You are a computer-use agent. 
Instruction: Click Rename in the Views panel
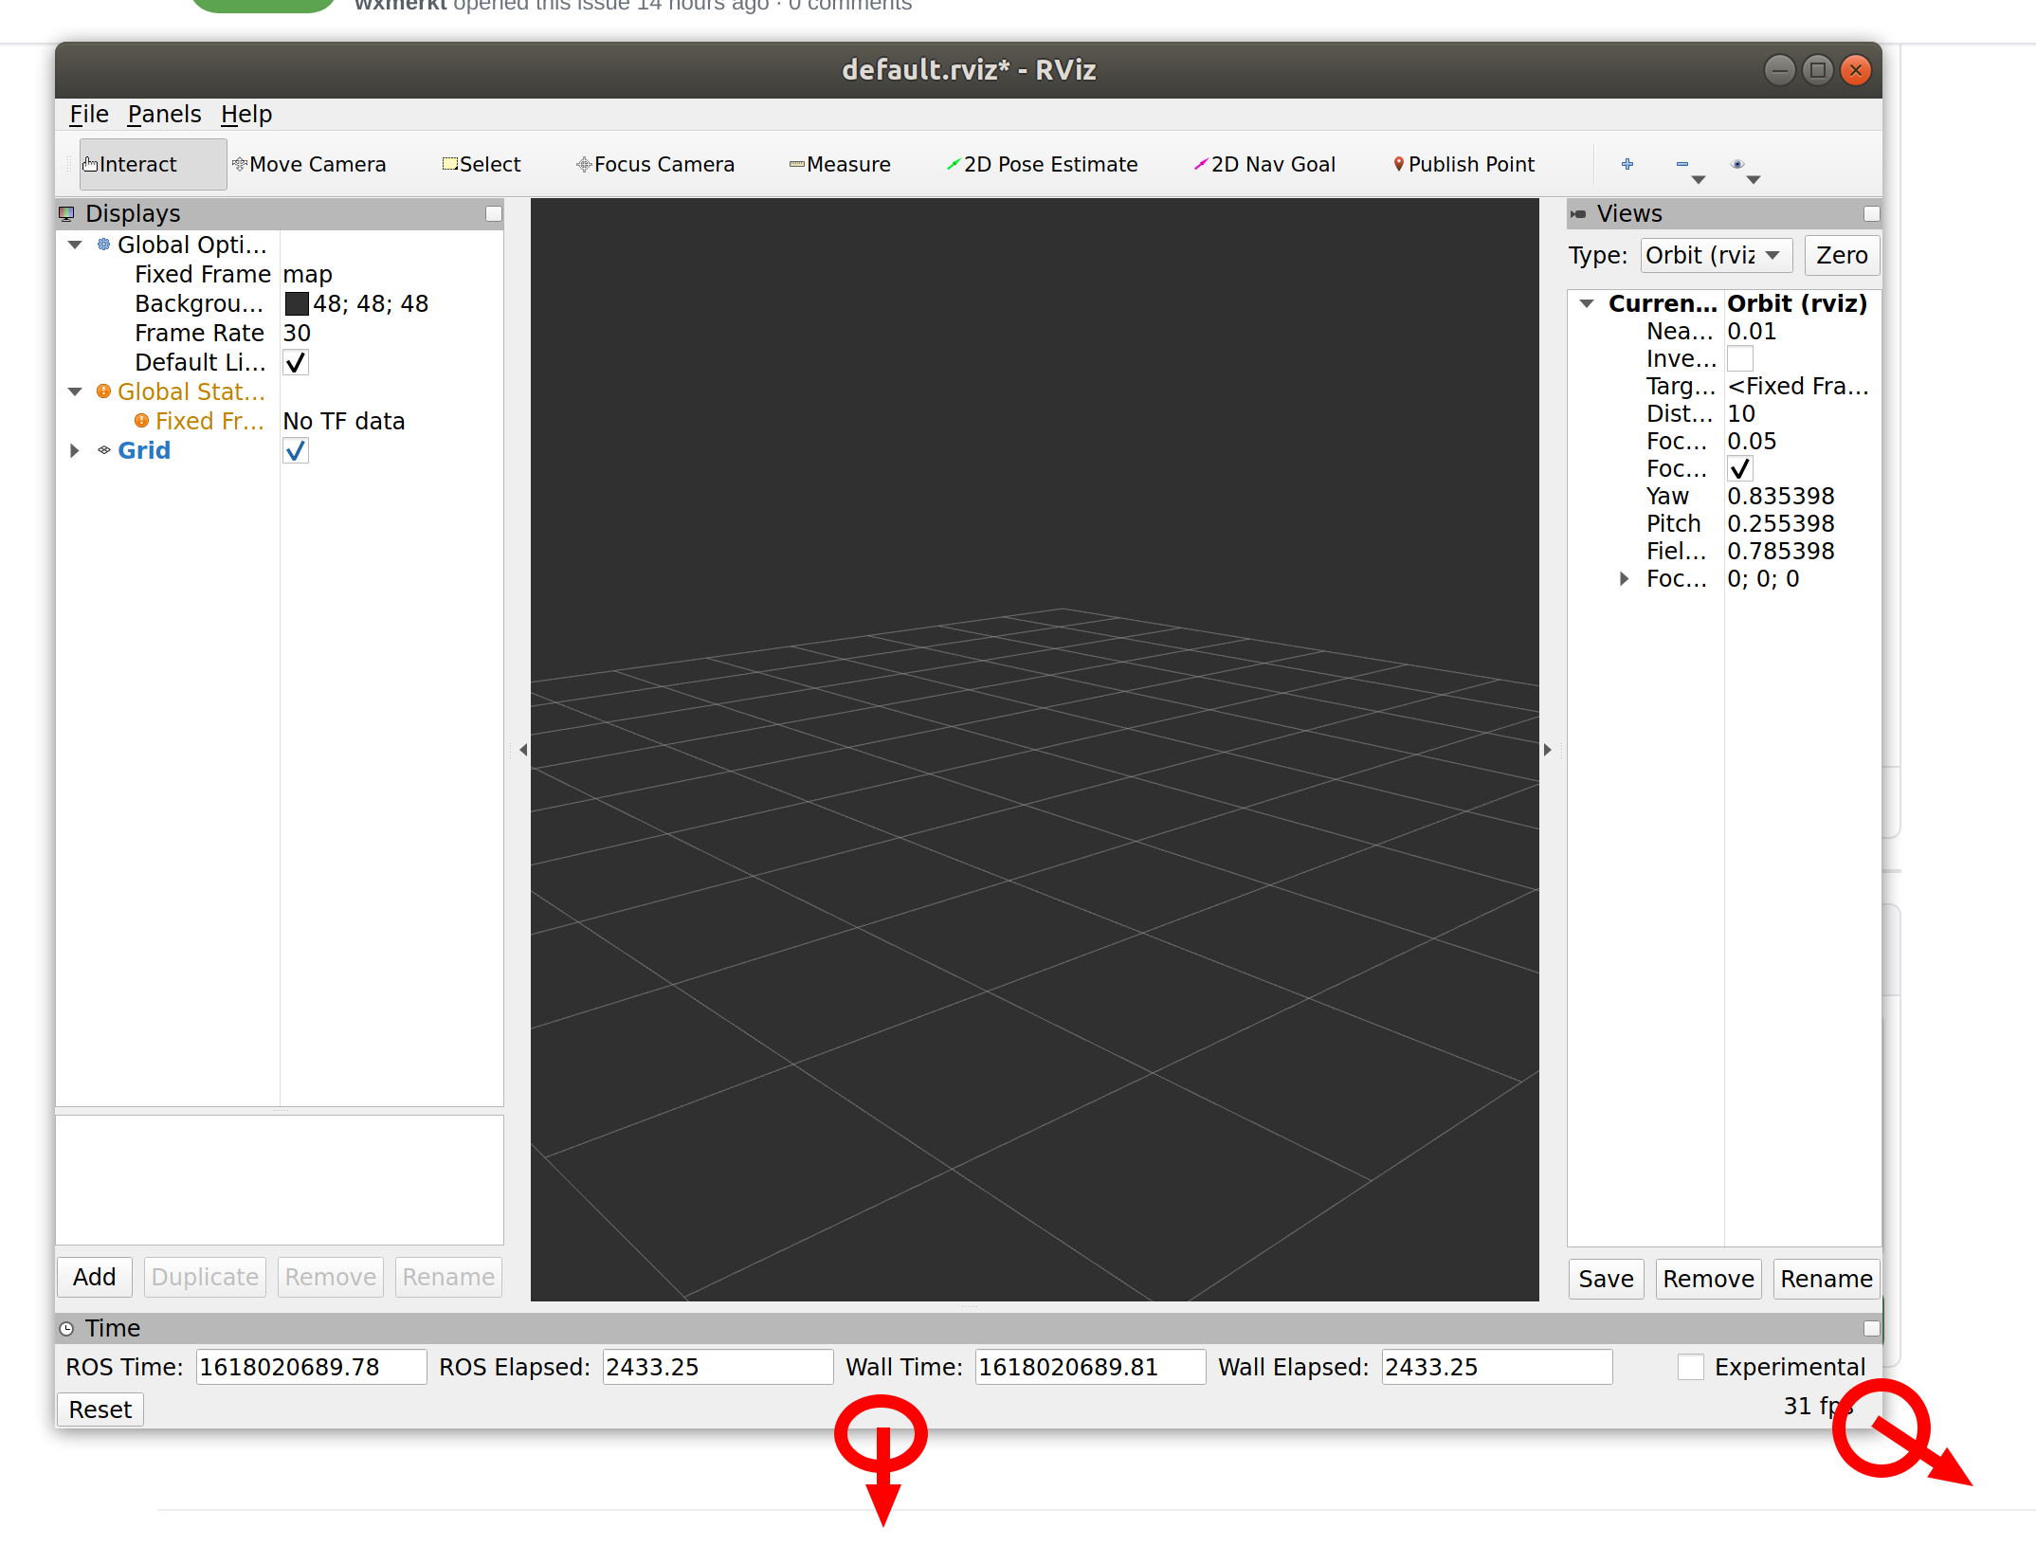click(1826, 1279)
